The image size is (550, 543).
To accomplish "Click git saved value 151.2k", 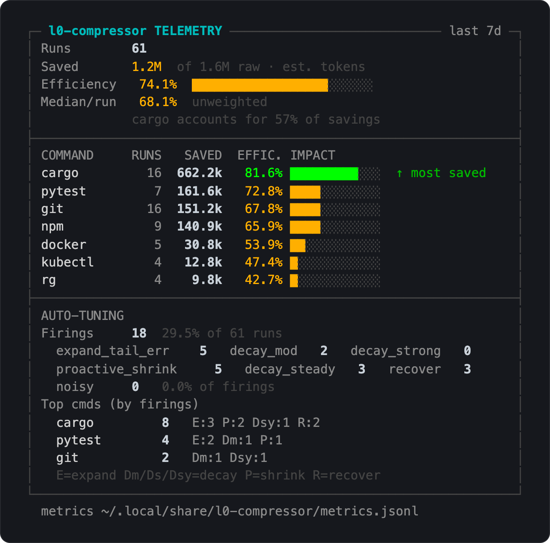I will 199,209.
